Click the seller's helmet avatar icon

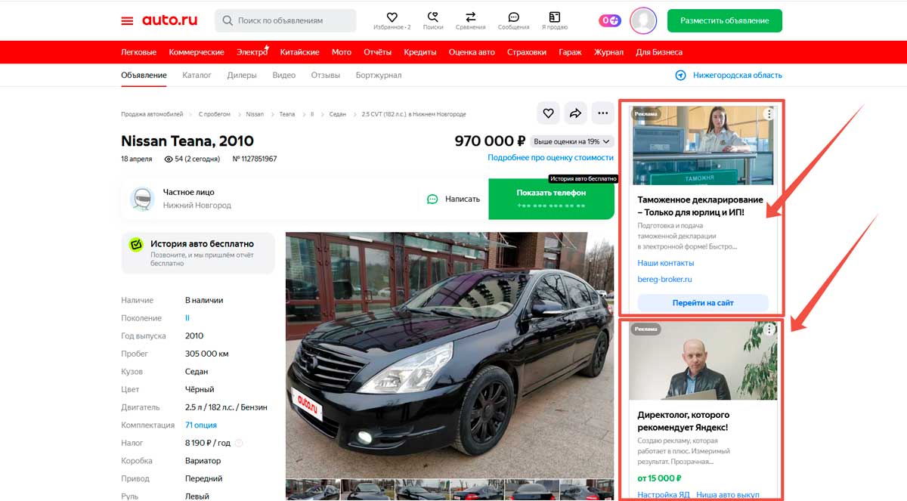tap(142, 199)
